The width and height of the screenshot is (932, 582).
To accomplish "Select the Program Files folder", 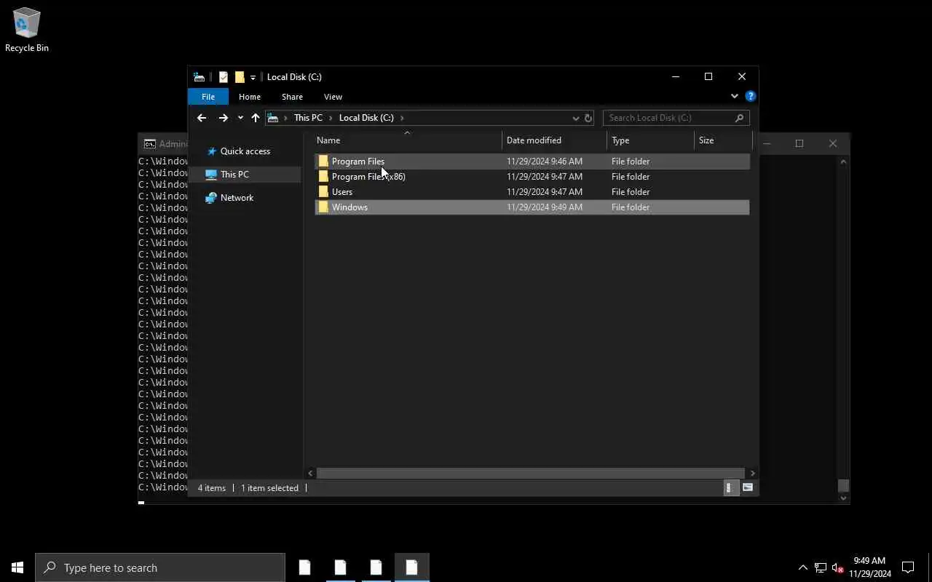I will tap(532, 162).
